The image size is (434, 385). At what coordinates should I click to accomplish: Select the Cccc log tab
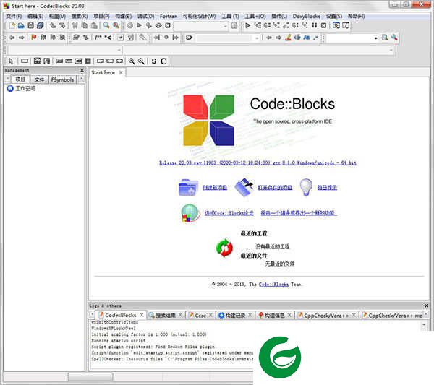(x=200, y=315)
